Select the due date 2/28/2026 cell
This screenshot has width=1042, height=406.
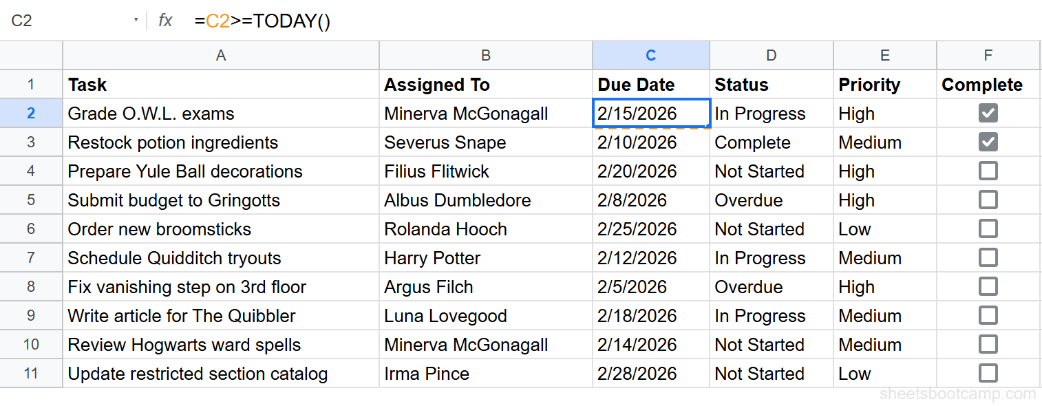click(650, 373)
